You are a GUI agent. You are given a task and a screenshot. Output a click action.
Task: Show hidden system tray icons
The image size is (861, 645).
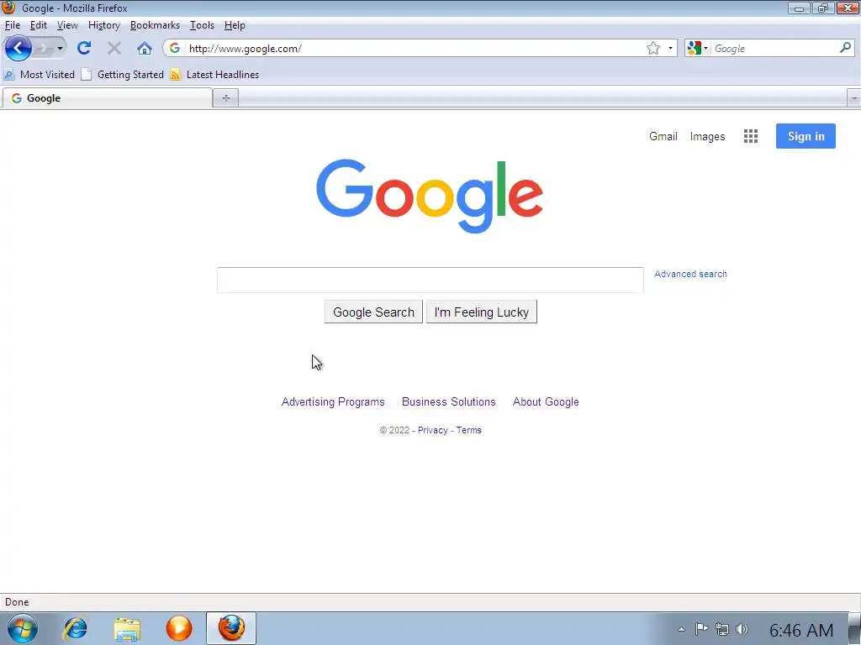coord(681,629)
